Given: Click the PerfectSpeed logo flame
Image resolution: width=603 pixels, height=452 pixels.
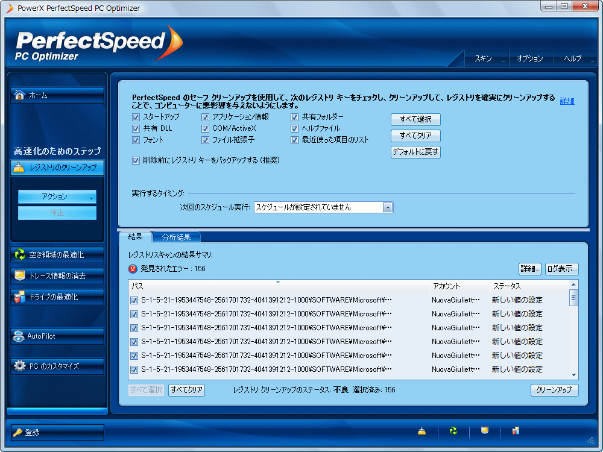Looking at the screenshot, I should (x=171, y=42).
